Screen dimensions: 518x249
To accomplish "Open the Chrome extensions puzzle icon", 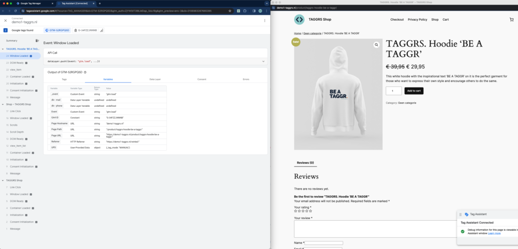I will tap(245, 11).
